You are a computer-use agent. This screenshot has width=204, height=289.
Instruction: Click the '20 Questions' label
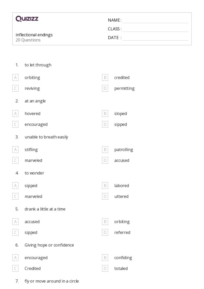coord(28,40)
